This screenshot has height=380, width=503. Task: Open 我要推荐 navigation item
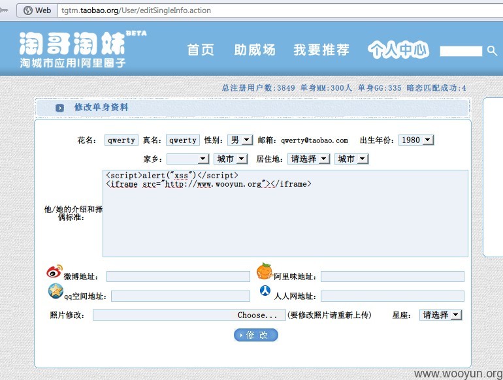(321, 50)
